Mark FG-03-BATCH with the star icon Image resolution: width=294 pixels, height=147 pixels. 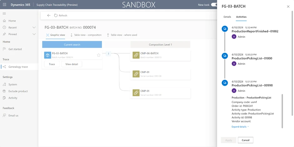99,55
